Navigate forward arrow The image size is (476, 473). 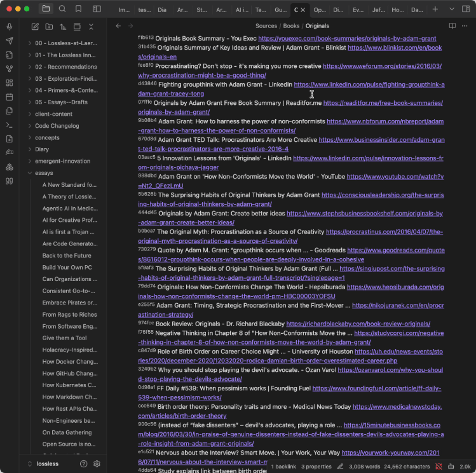(130, 26)
